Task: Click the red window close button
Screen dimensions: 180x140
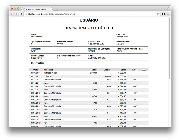Action: [12, 9]
